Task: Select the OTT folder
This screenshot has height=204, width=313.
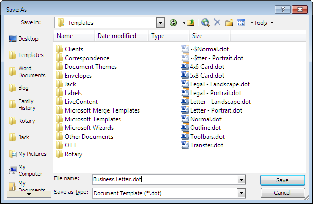Action: tap(66, 145)
